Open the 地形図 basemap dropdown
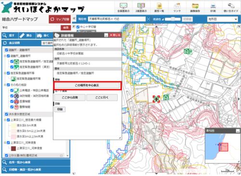241x176 pixels. (x=222, y=19)
